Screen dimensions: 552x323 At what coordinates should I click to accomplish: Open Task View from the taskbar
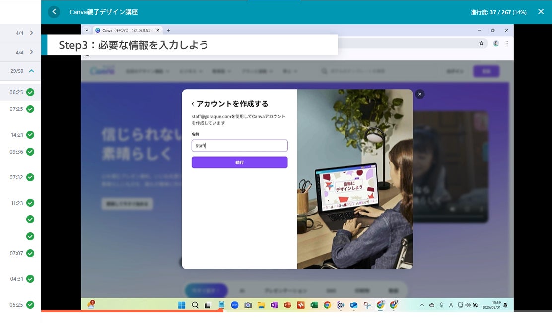(207, 305)
